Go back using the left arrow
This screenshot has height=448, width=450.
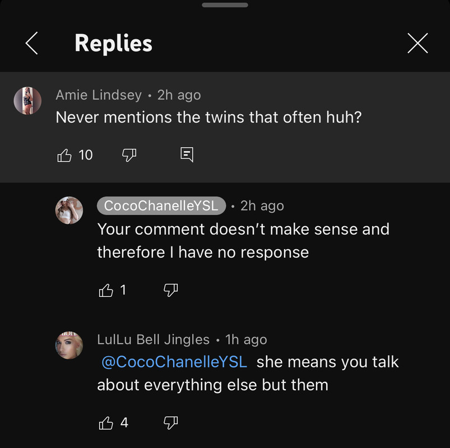click(32, 43)
